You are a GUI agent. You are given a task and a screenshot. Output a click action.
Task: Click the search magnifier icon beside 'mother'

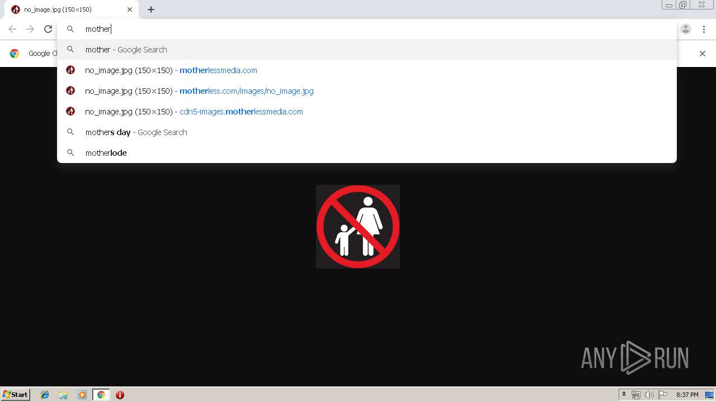70,29
